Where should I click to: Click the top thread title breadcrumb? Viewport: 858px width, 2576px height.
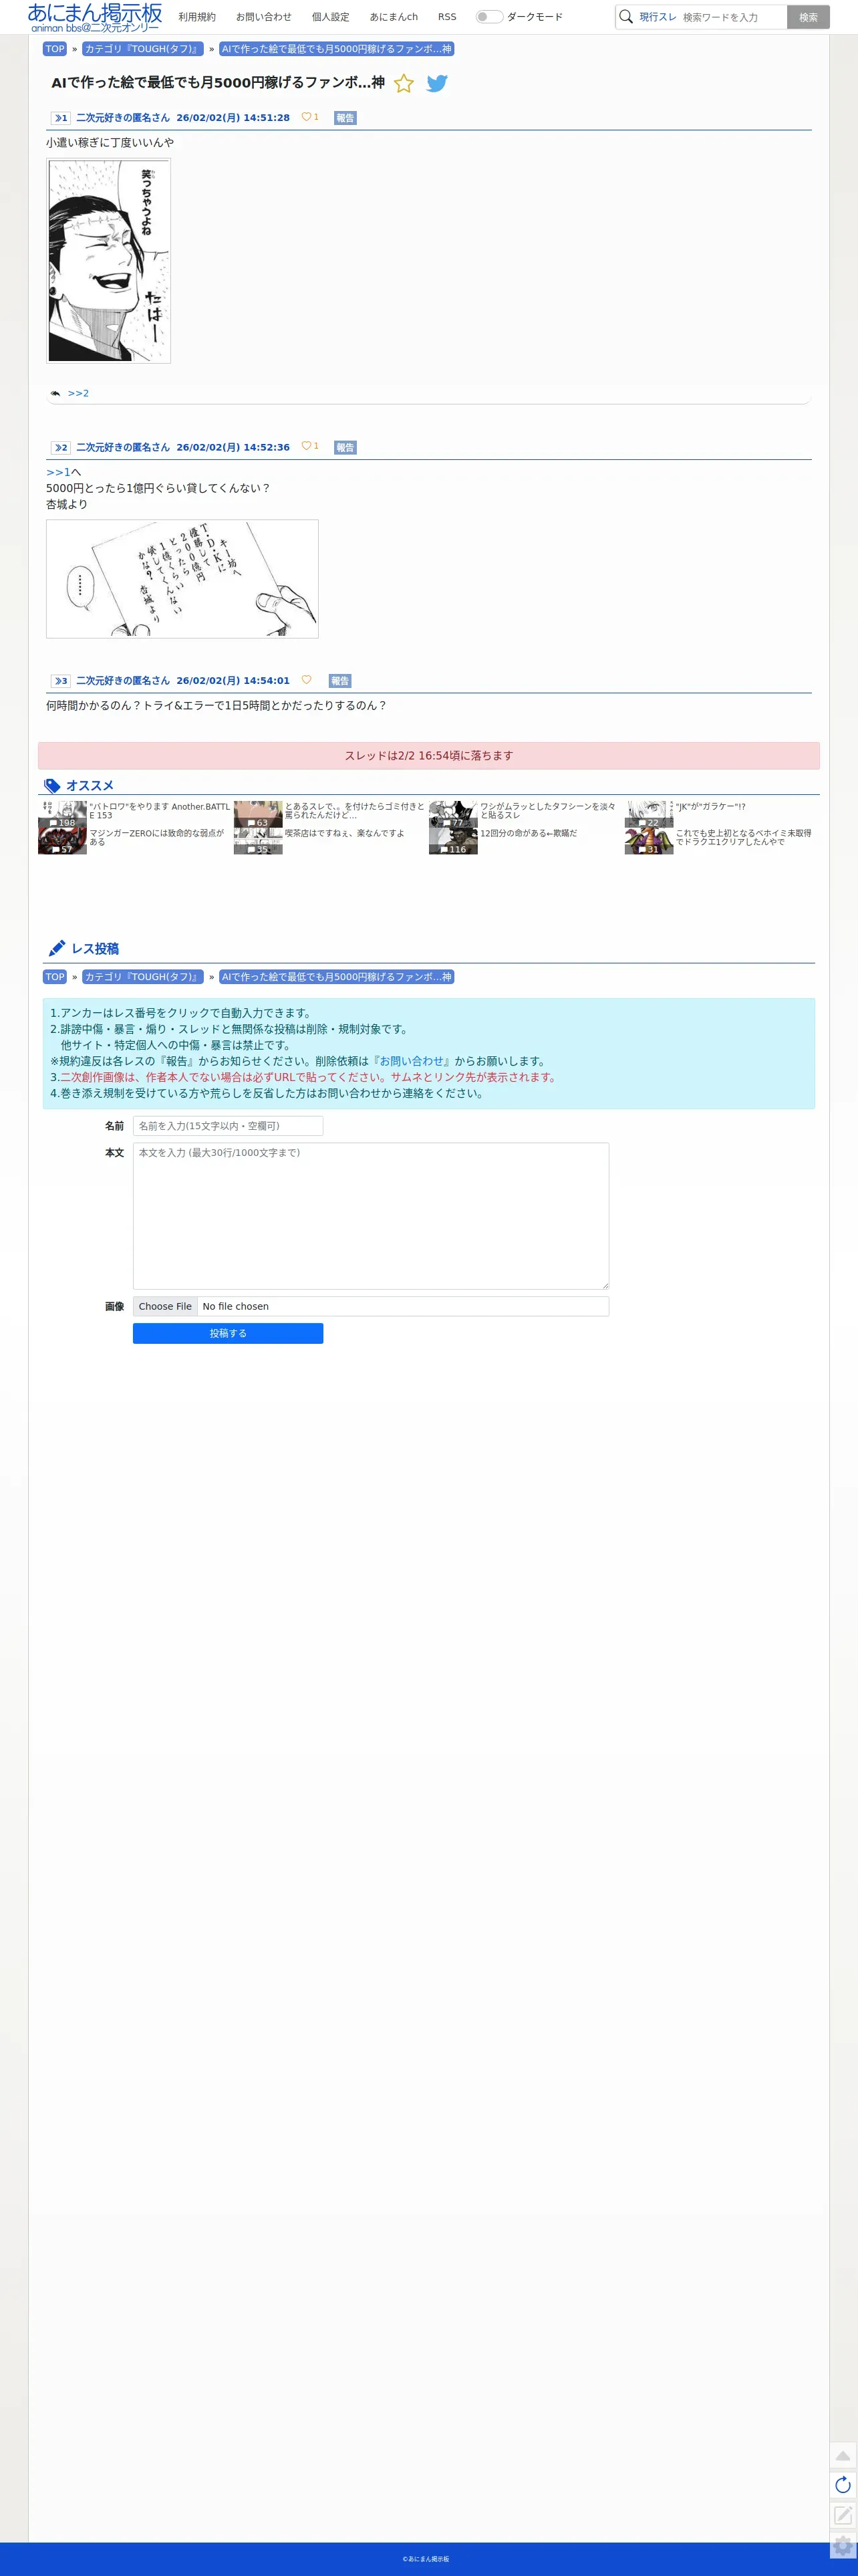tap(337, 49)
